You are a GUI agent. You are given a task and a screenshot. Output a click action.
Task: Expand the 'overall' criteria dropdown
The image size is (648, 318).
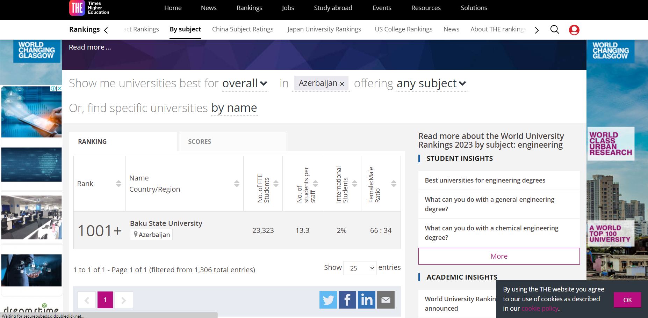[x=245, y=83]
